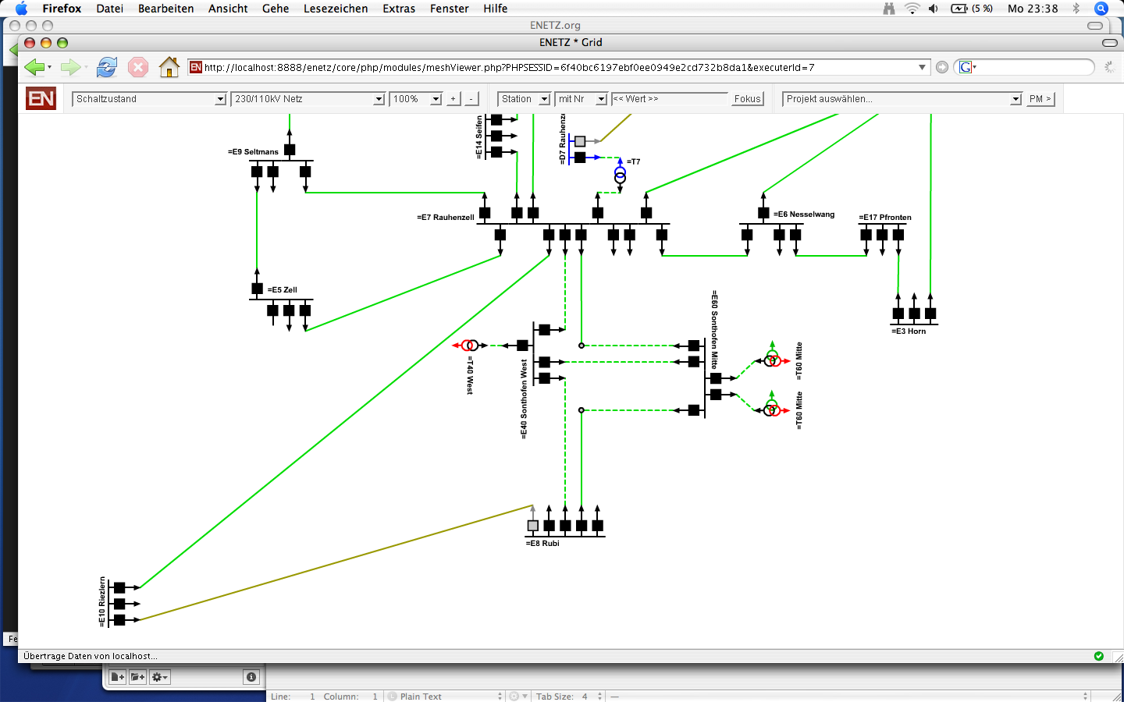
Task: Open the Lesezeichen menu
Action: click(x=336, y=9)
